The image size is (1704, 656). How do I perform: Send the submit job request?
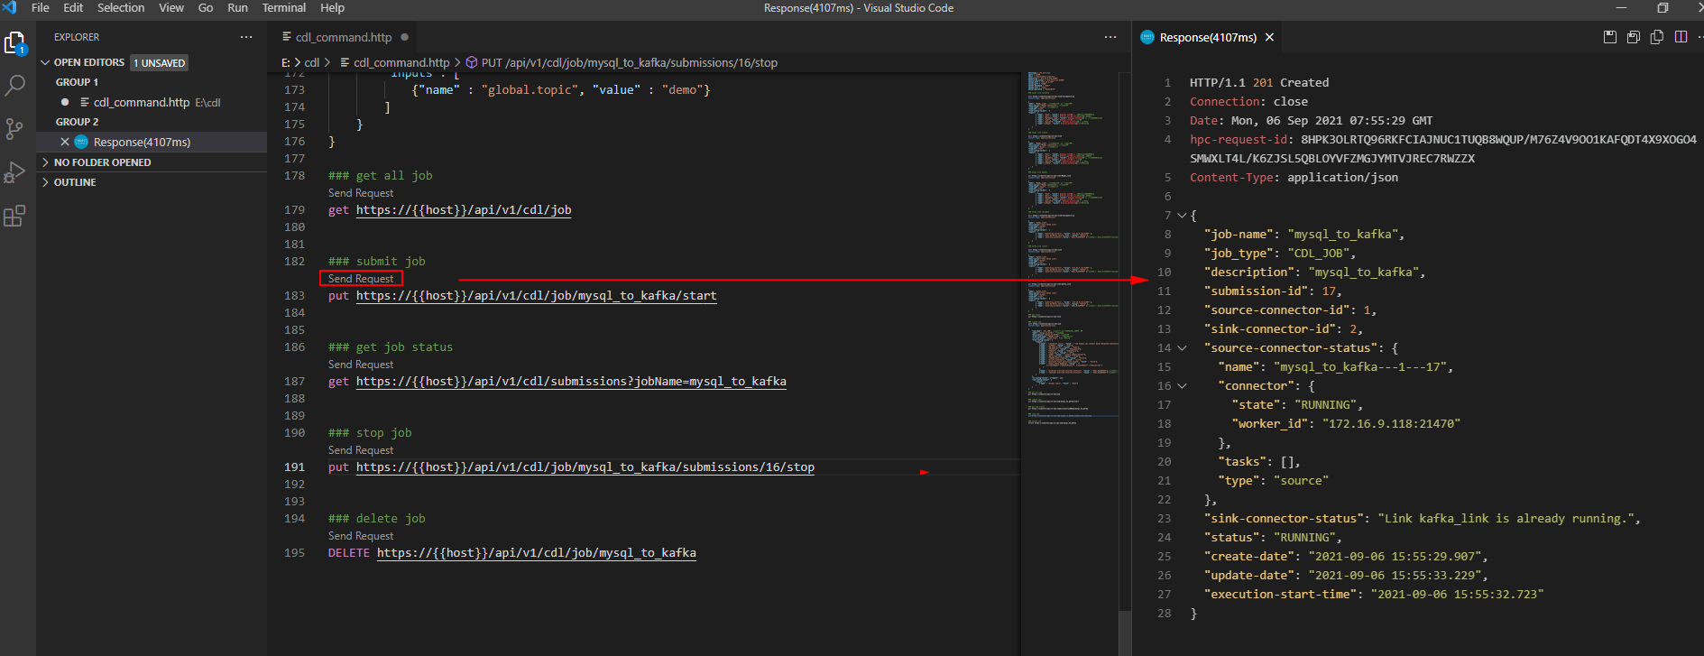[x=361, y=279]
